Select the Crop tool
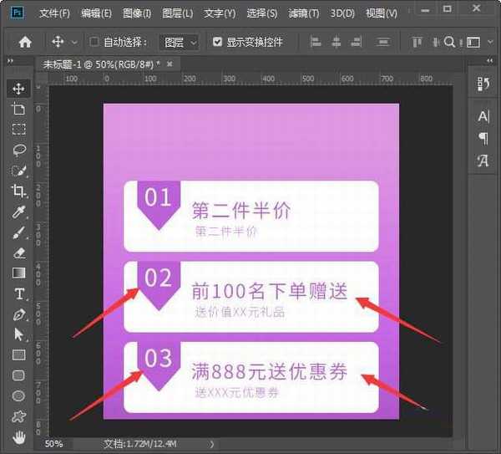This screenshot has height=454, width=501. pos(18,191)
